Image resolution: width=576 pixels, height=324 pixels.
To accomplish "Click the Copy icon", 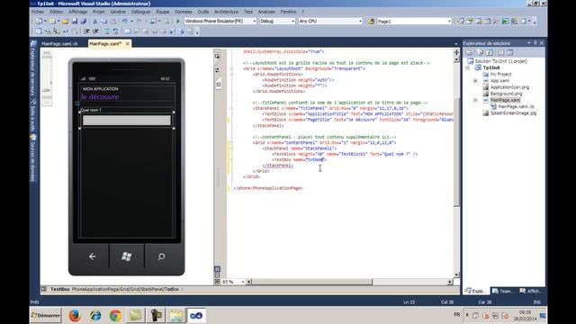I will coord(104,22).
